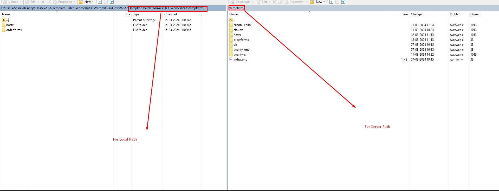
Task: Click the filter icon in local panel toolbar
Action: click(x=112, y=2)
